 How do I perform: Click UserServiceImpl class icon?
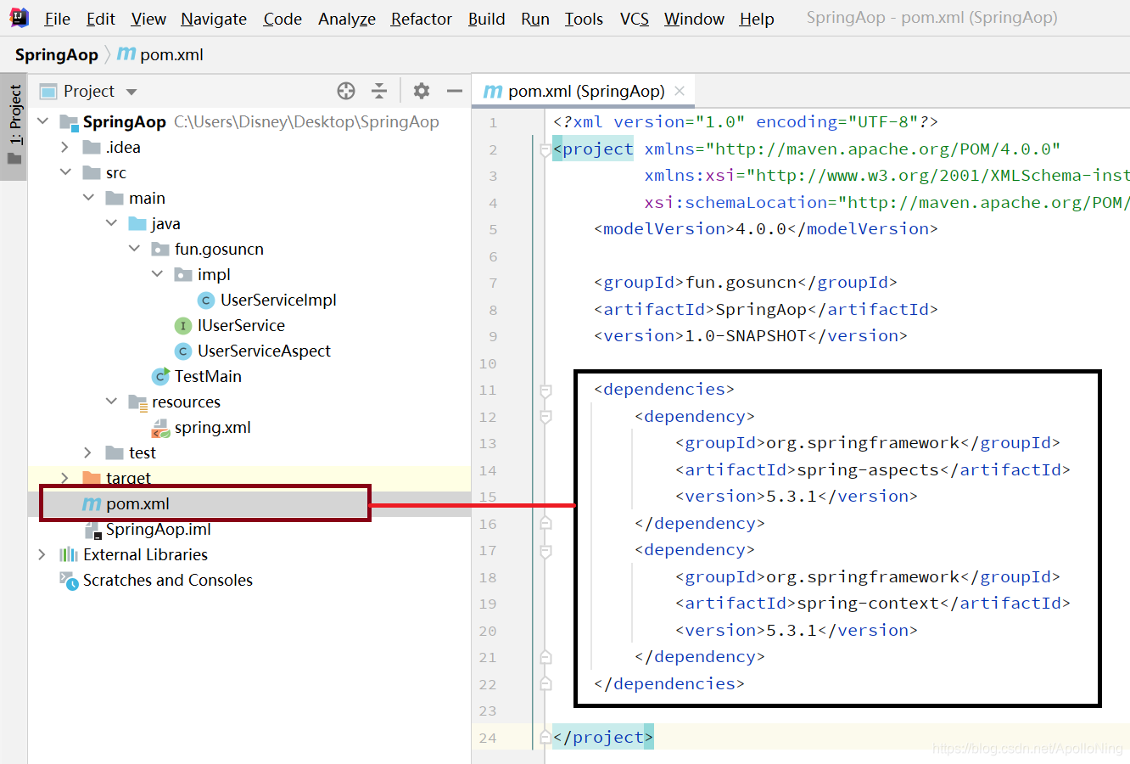click(x=206, y=300)
